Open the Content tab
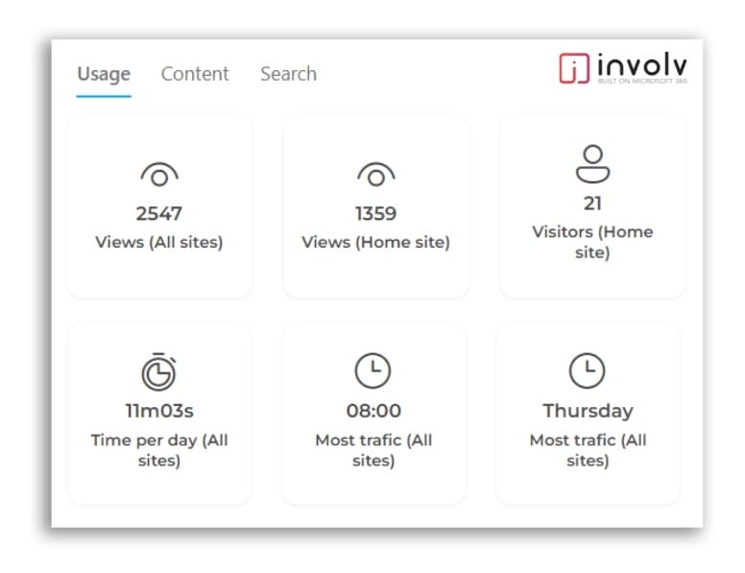This screenshot has width=745, height=573. click(x=195, y=74)
